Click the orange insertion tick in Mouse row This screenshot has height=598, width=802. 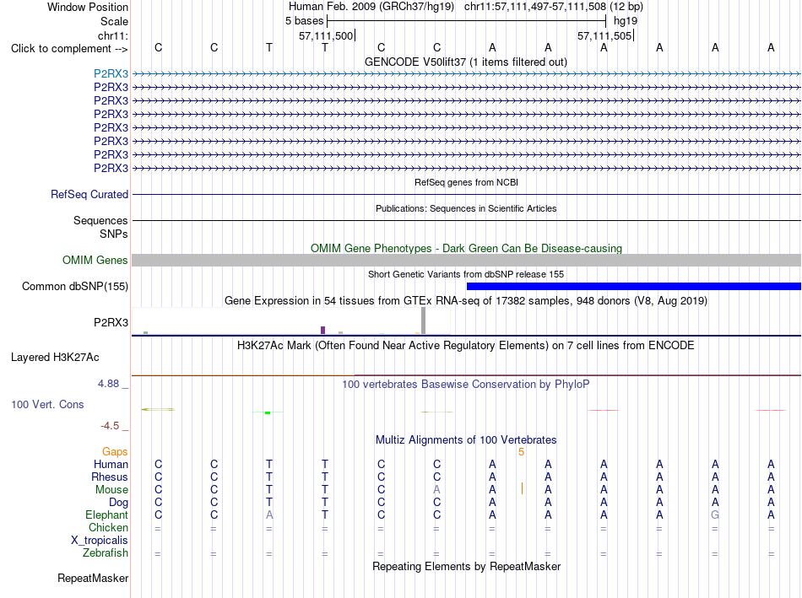coord(522,488)
